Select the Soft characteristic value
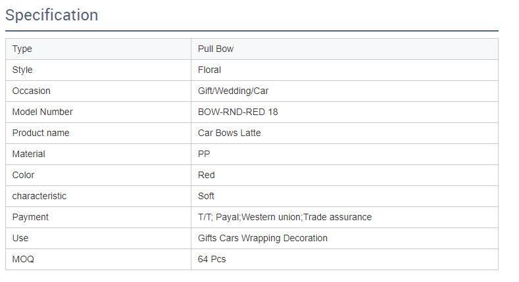519x282 pixels. click(206, 196)
